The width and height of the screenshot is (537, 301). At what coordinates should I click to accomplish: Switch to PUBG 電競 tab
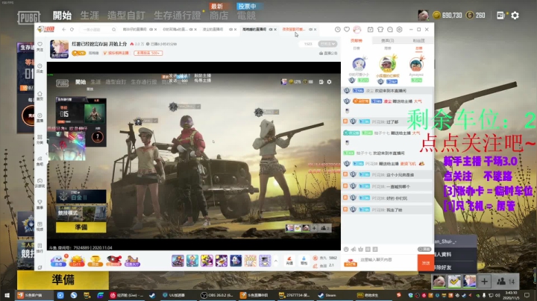[246, 16]
